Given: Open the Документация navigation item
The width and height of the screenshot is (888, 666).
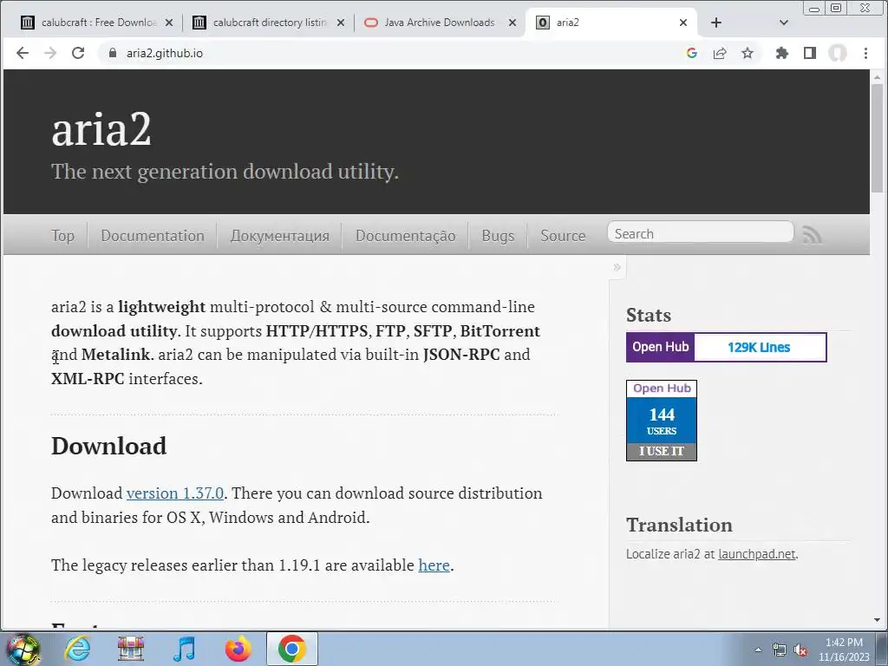Looking at the screenshot, I should [x=280, y=236].
